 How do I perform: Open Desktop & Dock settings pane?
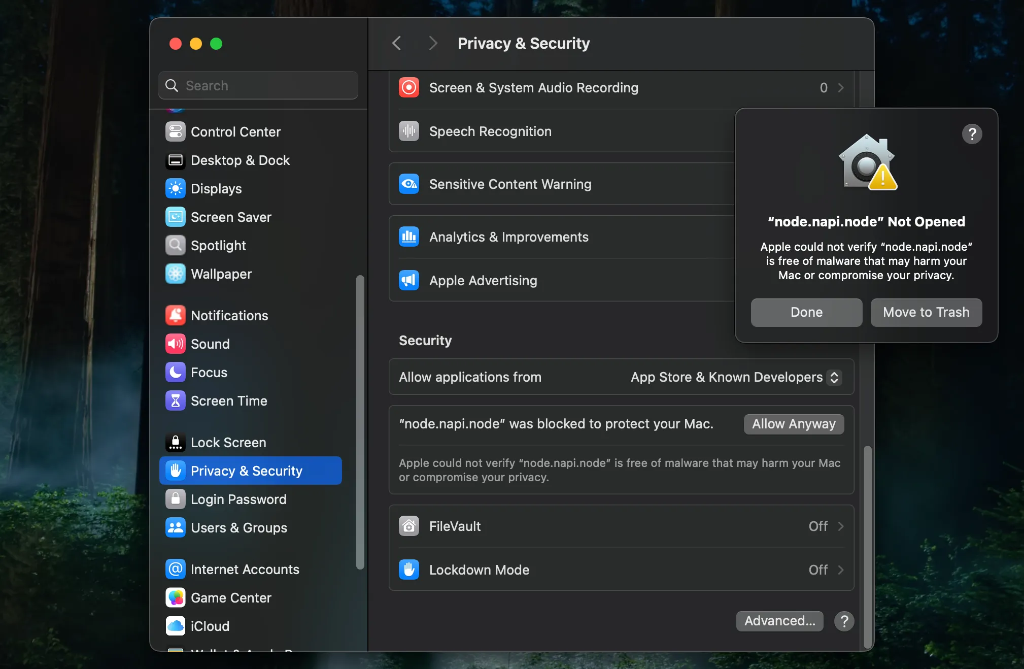pos(251,160)
